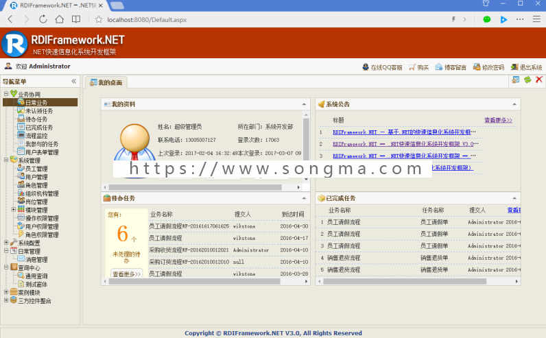Click the browser home button
Image resolution: width=546 pixels, height=338 pixels.
(x=60, y=19)
